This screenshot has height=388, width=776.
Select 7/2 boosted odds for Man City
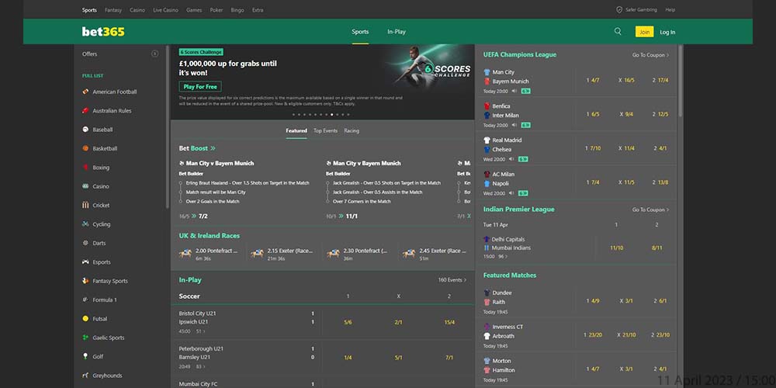coord(203,217)
